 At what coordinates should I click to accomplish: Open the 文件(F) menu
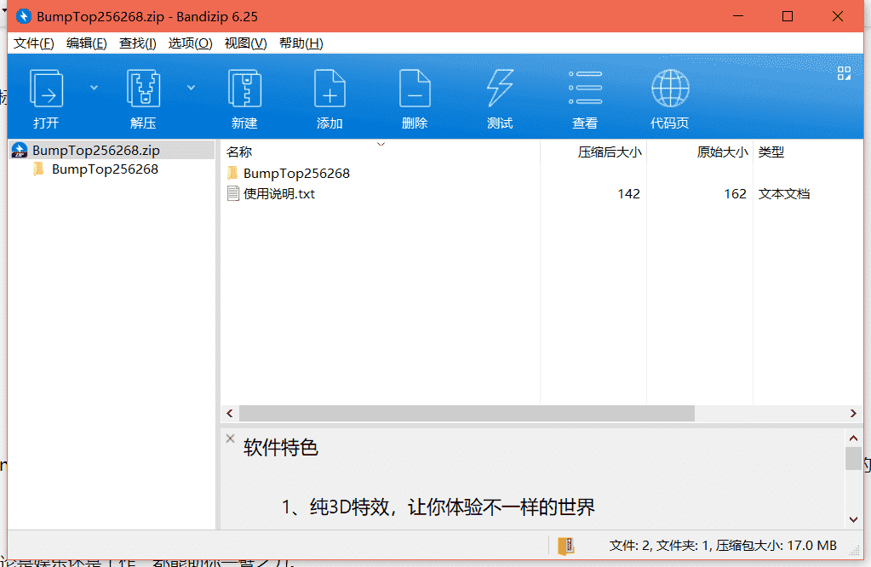pyautogui.click(x=34, y=43)
